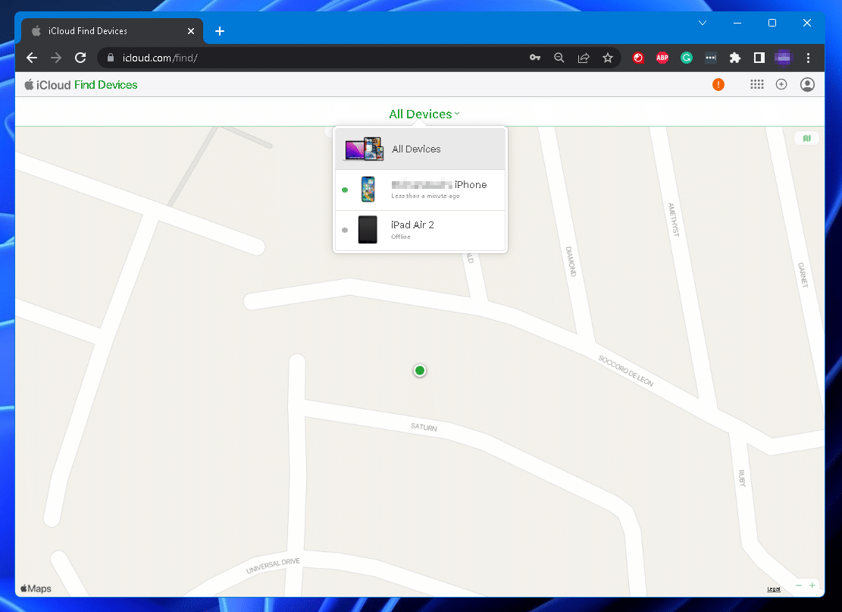Open the Extensions puzzle icon
This screenshot has height=612, width=842.
pos(734,58)
